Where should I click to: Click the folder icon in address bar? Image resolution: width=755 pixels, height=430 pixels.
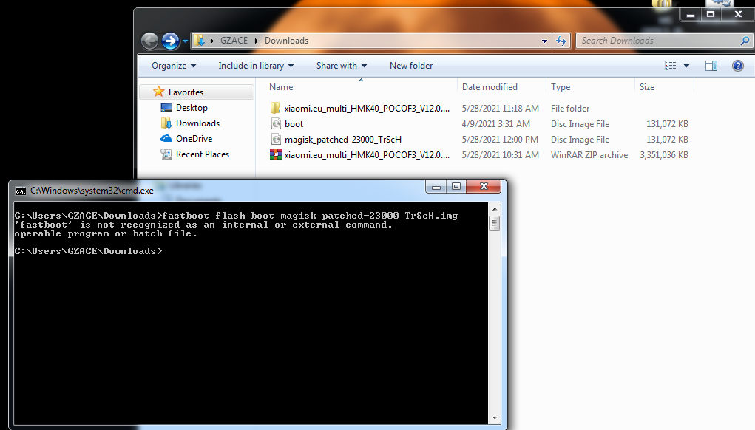[x=200, y=41]
